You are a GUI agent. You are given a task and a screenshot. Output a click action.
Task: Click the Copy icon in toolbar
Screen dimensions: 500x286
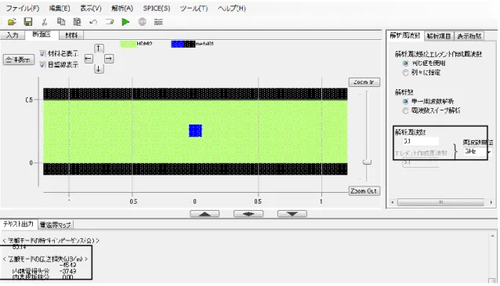point(61,21)
